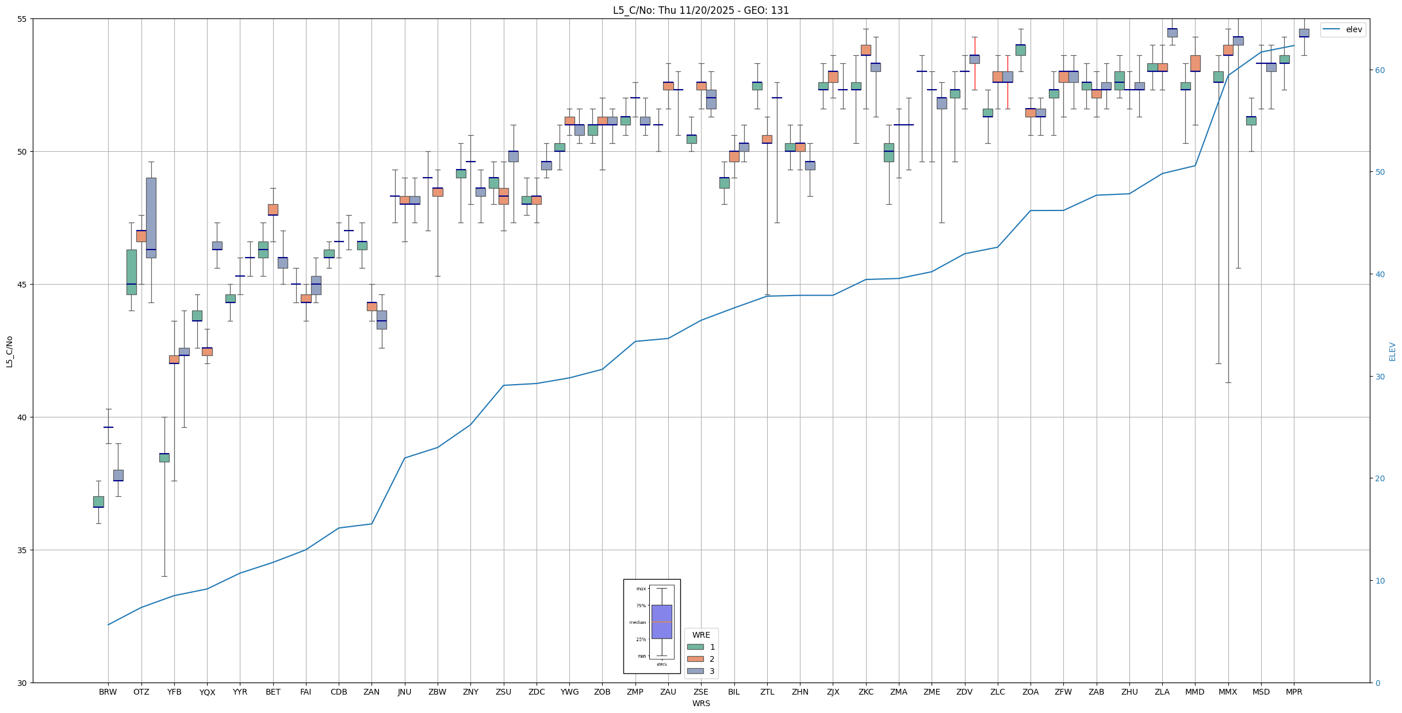Click the ZAU station tick label
The height and width of the screenshot is (713, 1402).
coord(668,692)
